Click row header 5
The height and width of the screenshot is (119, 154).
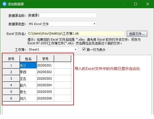pyautogui.click(x=11, y=92)
